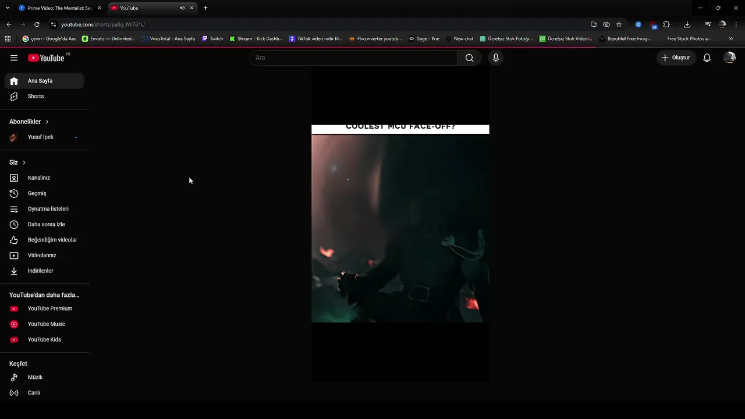Go back in the browser
Viewport: 745px width, 419px height.
click(x=9, y=24)
